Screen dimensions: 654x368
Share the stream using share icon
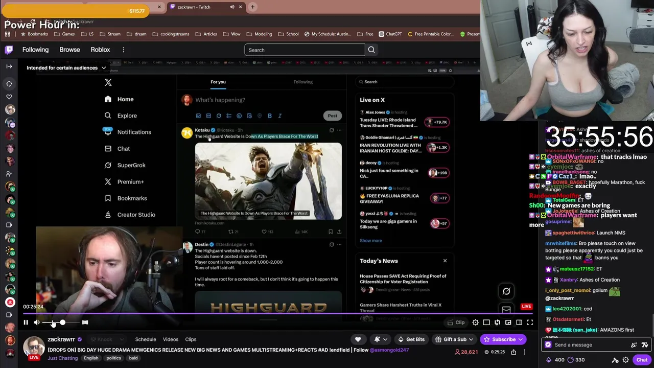click(513, 352)
